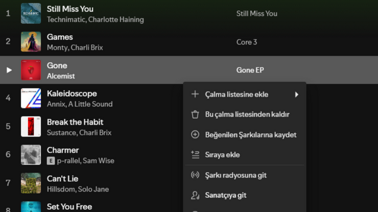Screen dimensions: 378x212
Task: Open artist link Solo Jane
Action: [x=93, y=190]
